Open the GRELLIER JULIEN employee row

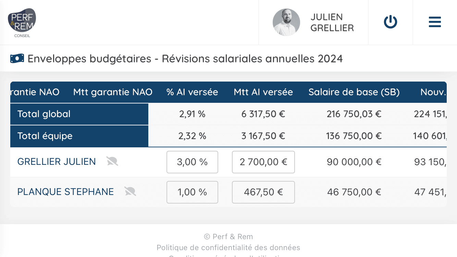(x=57, y=162)
